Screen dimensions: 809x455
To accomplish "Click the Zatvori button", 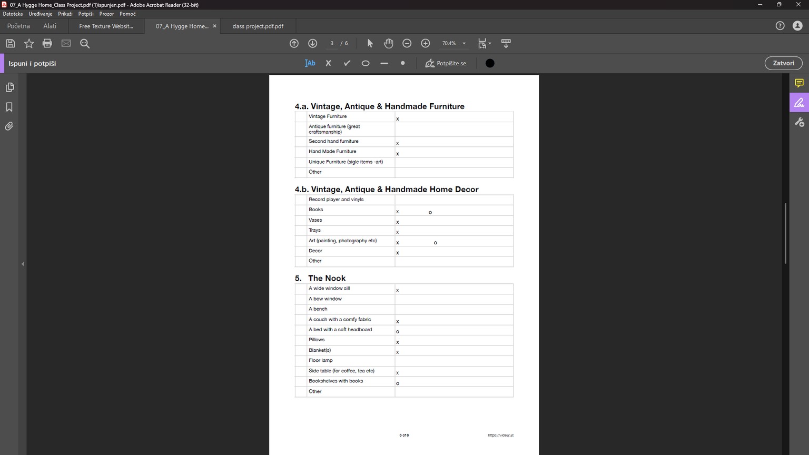I will coord(783,63).
